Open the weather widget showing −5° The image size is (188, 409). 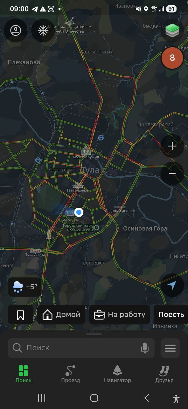(x=25, y=287)
